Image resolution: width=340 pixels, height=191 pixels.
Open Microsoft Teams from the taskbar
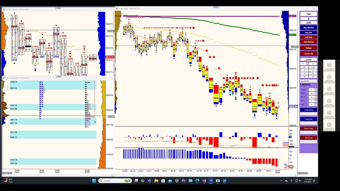(x=150, y=181)
